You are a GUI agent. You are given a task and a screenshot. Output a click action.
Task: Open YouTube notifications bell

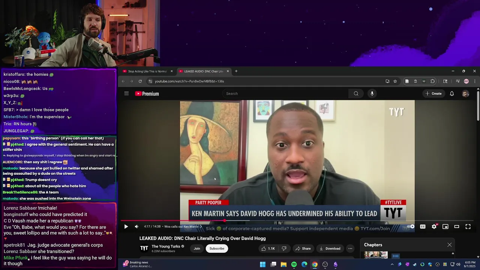click(452, 94)
